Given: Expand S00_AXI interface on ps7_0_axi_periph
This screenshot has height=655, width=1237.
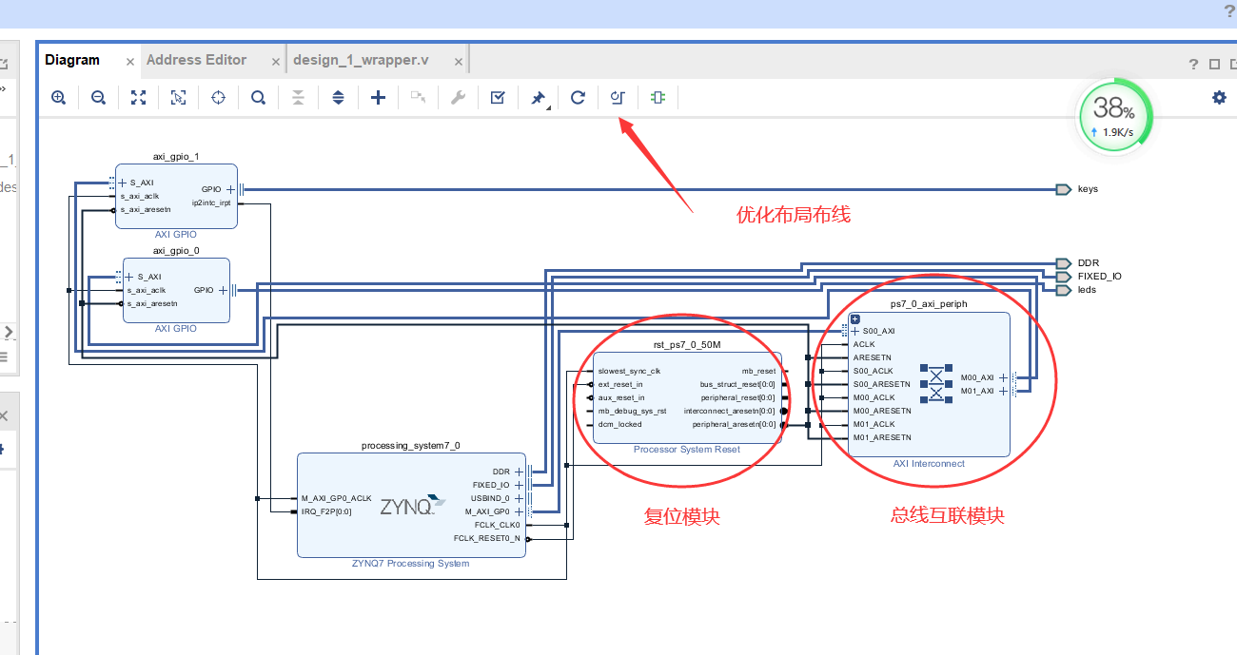Looking at the screenshot, I should (x=854, y=331).
